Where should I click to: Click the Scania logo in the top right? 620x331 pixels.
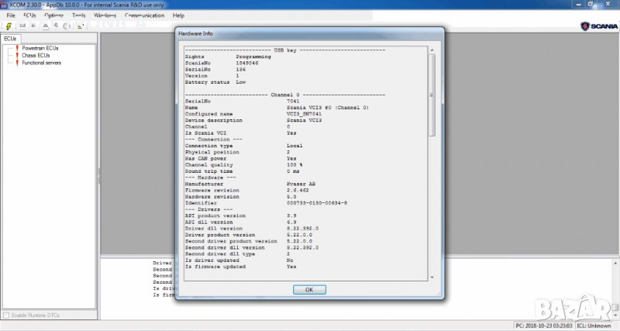pyautogui.click(x=598, y=26)
